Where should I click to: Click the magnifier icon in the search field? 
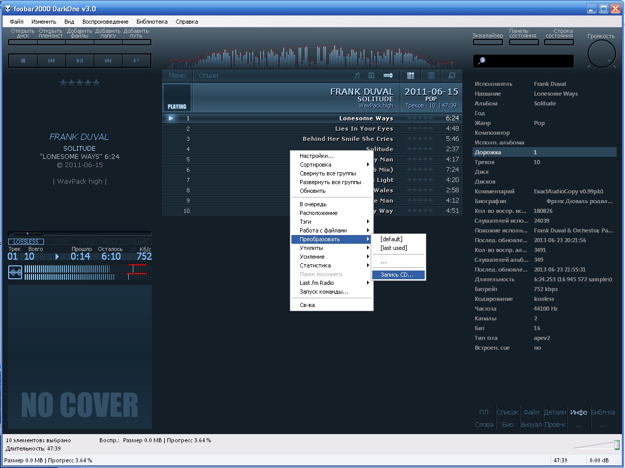[482, 61]
